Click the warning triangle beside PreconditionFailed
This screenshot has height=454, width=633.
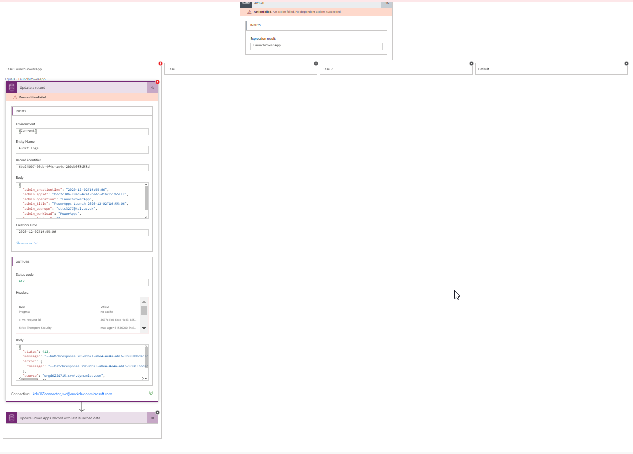tap(16, 97)
